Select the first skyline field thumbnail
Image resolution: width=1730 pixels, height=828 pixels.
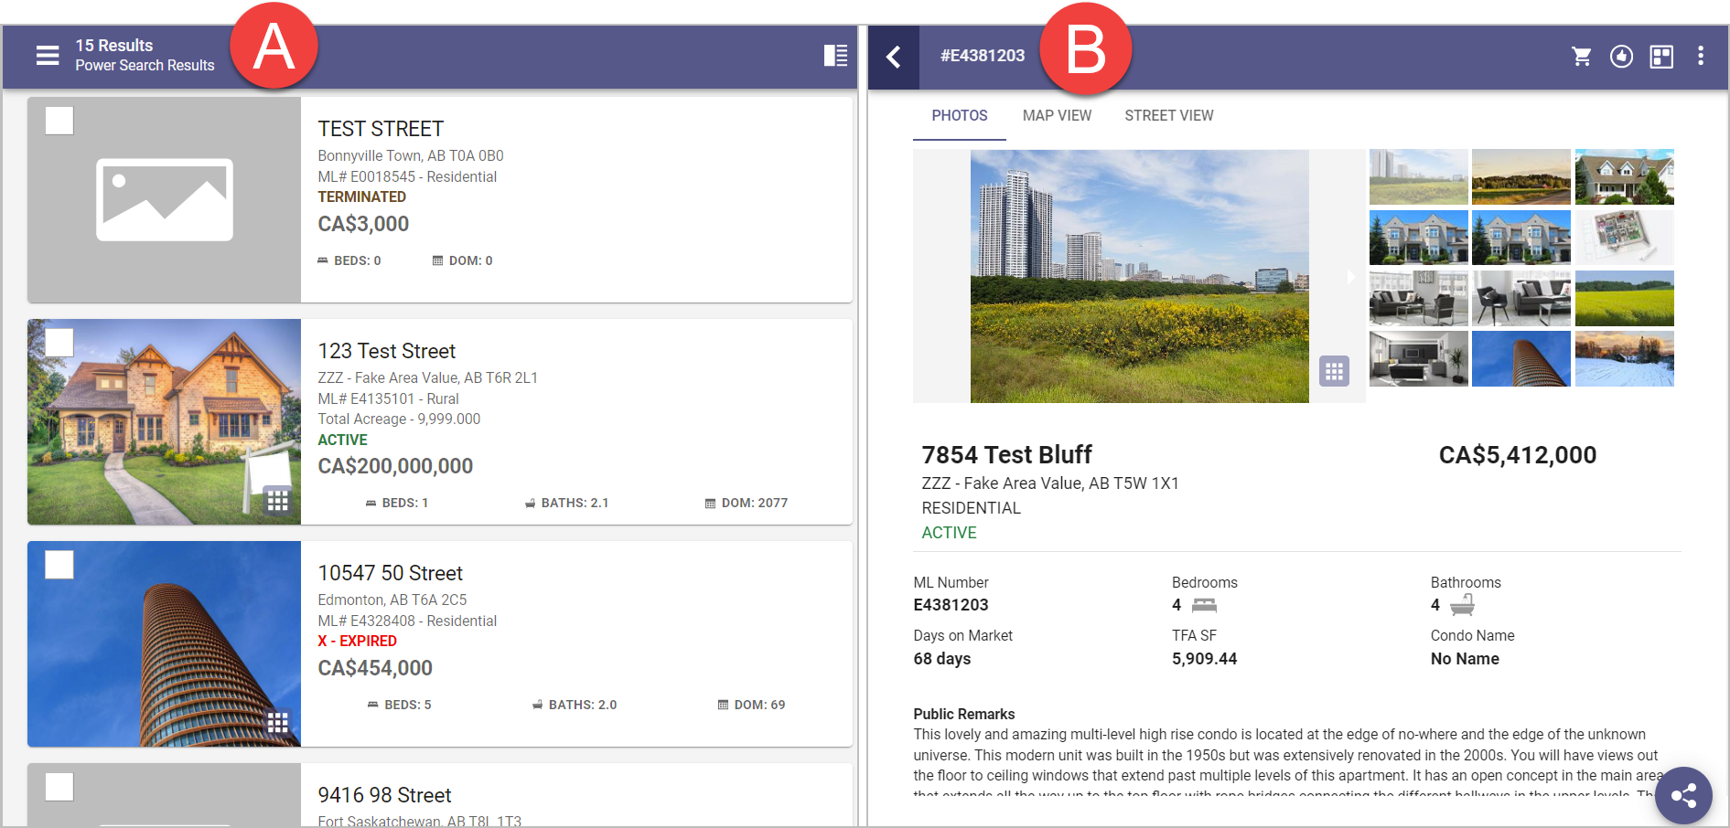pyautogui.click(x=1419, y=176)
